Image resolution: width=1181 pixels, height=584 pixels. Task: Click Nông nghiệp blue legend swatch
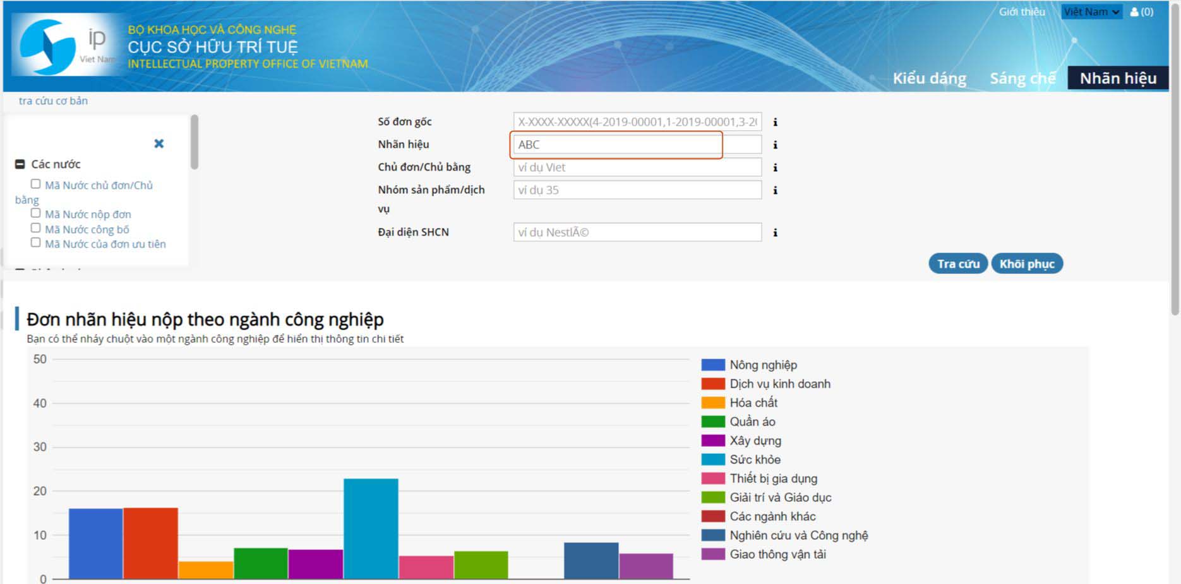click(713, 365)
